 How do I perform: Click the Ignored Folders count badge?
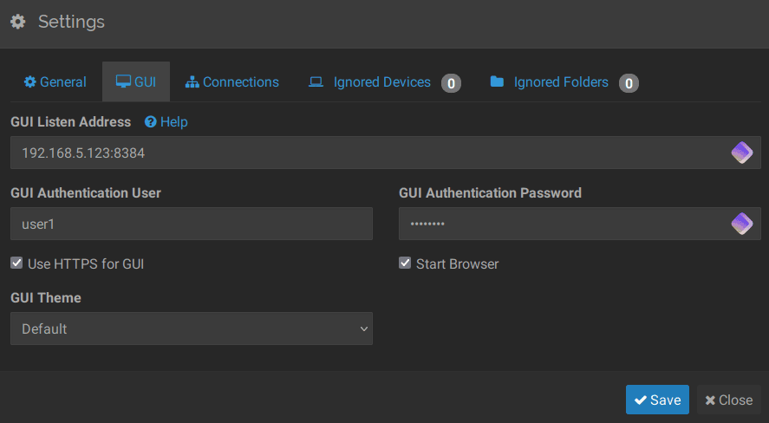click(x=629, y=83)
